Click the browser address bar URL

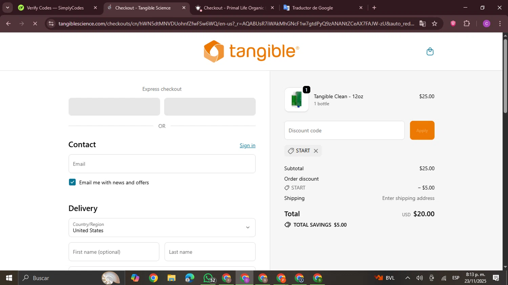point(236,24)
